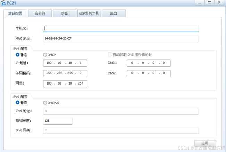Click the DNS1 address field
Screen dimensions: 226x152
coord(148,63)
